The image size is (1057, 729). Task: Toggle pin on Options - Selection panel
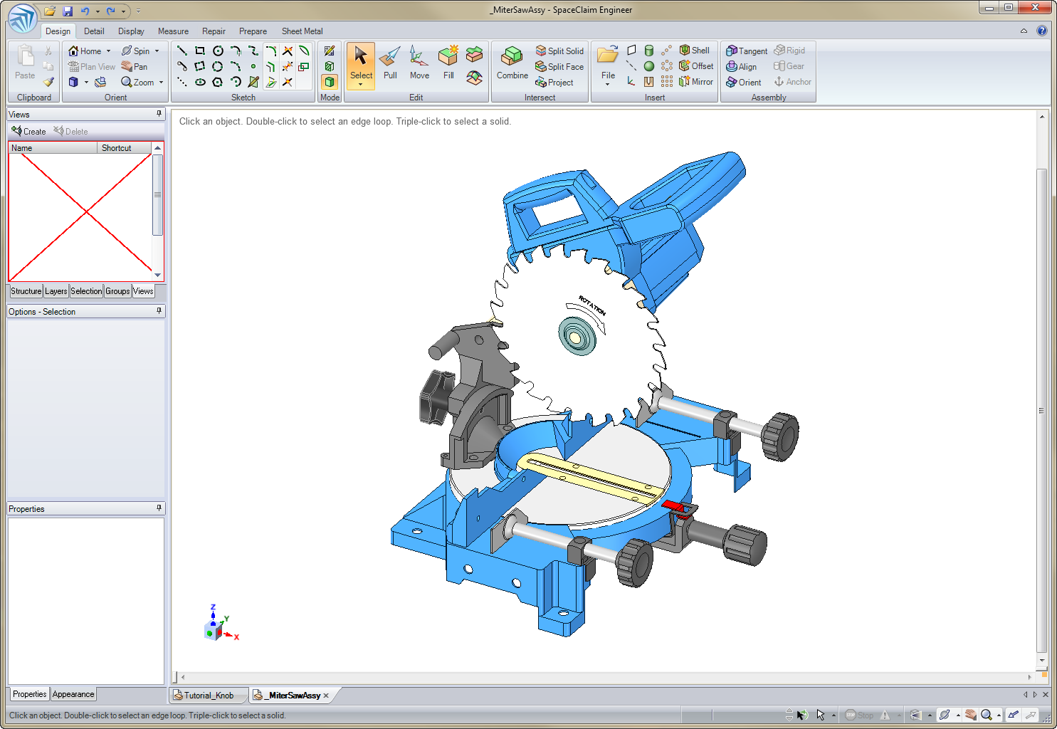pos(159,311)
